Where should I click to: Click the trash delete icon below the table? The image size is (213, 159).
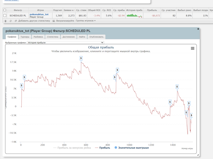pyautogui.click(x=5, y=21)
